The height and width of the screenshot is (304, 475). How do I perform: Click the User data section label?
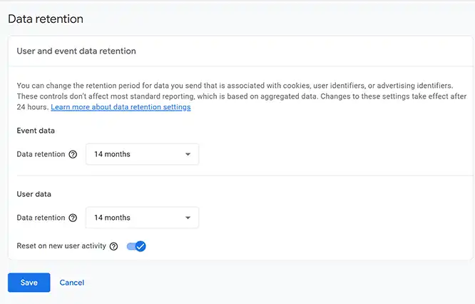(34, 194)
